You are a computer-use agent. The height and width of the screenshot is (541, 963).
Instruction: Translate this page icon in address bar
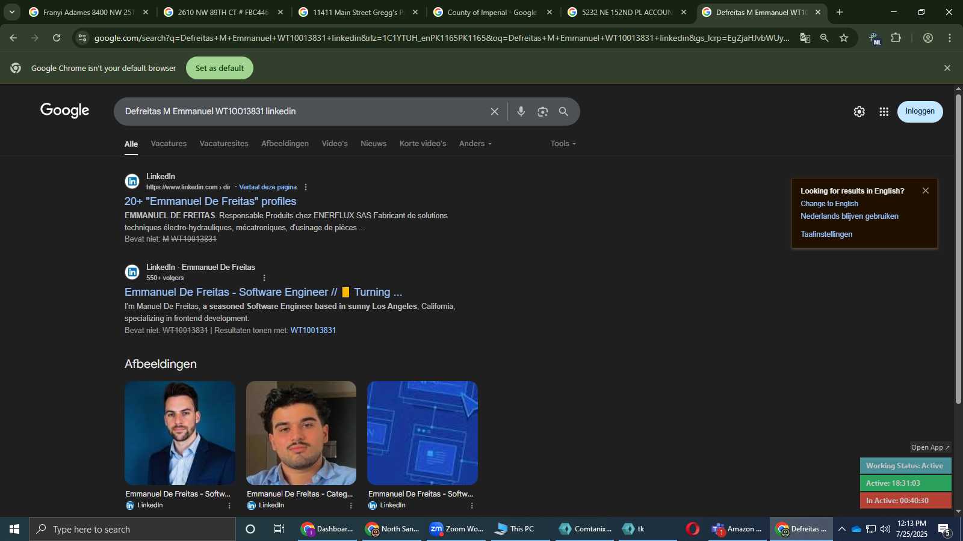[805, 38]
